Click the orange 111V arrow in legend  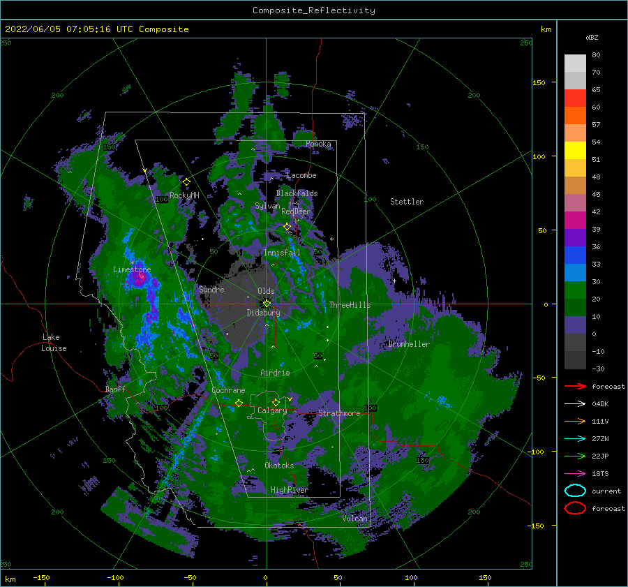(x=575, y=421)
